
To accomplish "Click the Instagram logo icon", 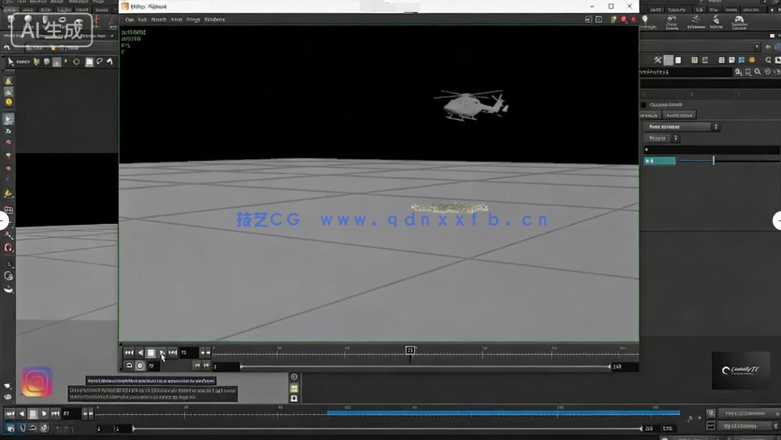I will [37, 382].
